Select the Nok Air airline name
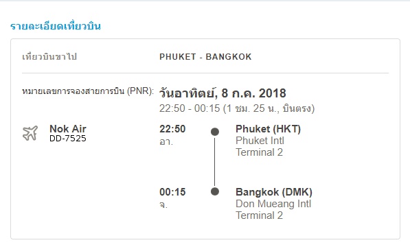The height and width of the screenshot is (247, 410). point(68,129)
